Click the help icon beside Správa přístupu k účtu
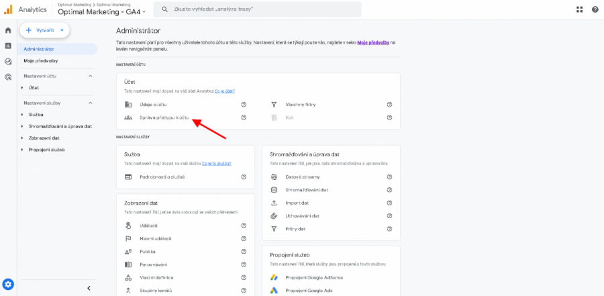 click(x=244, y=117)
